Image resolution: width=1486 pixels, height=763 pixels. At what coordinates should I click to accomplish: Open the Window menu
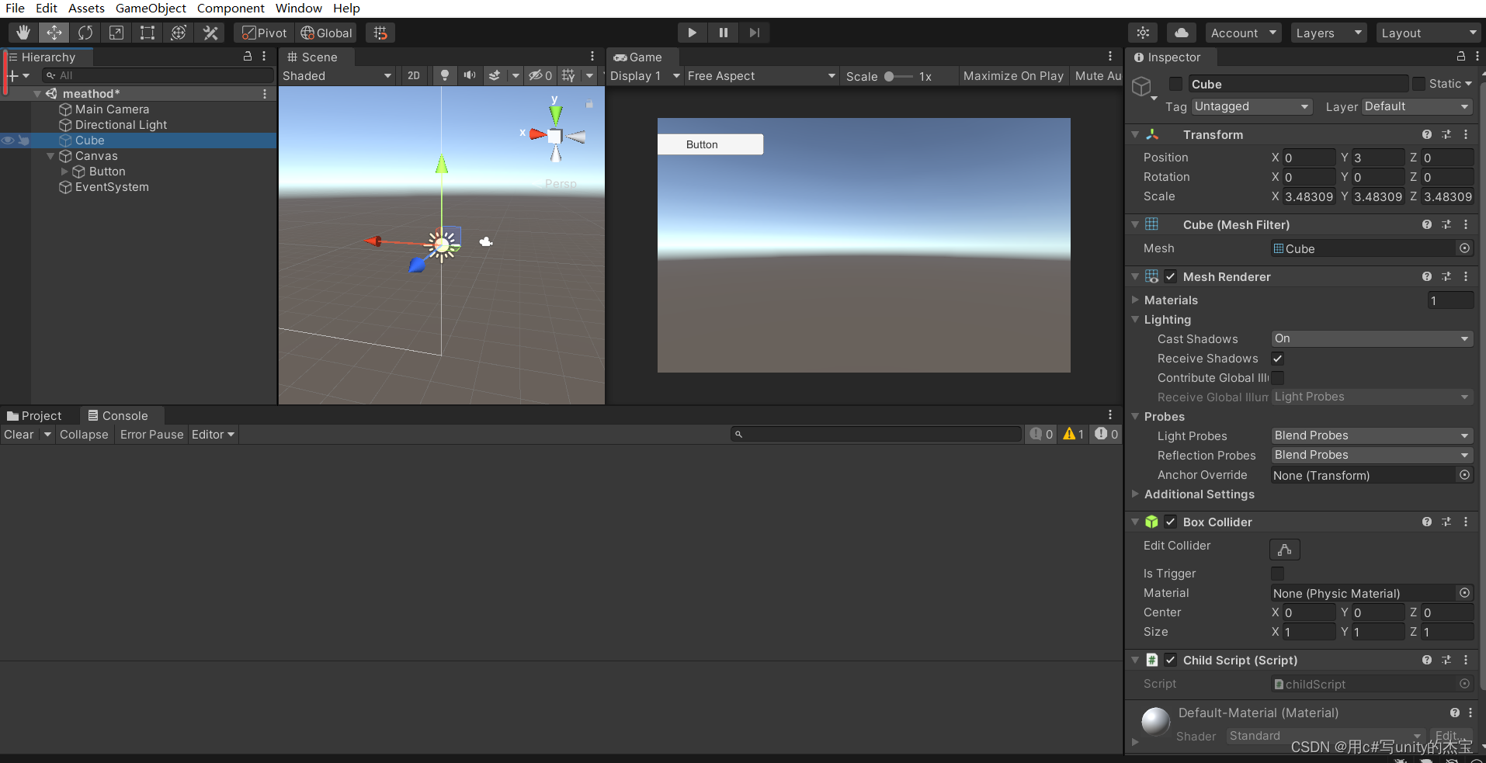tap(299, 9)
